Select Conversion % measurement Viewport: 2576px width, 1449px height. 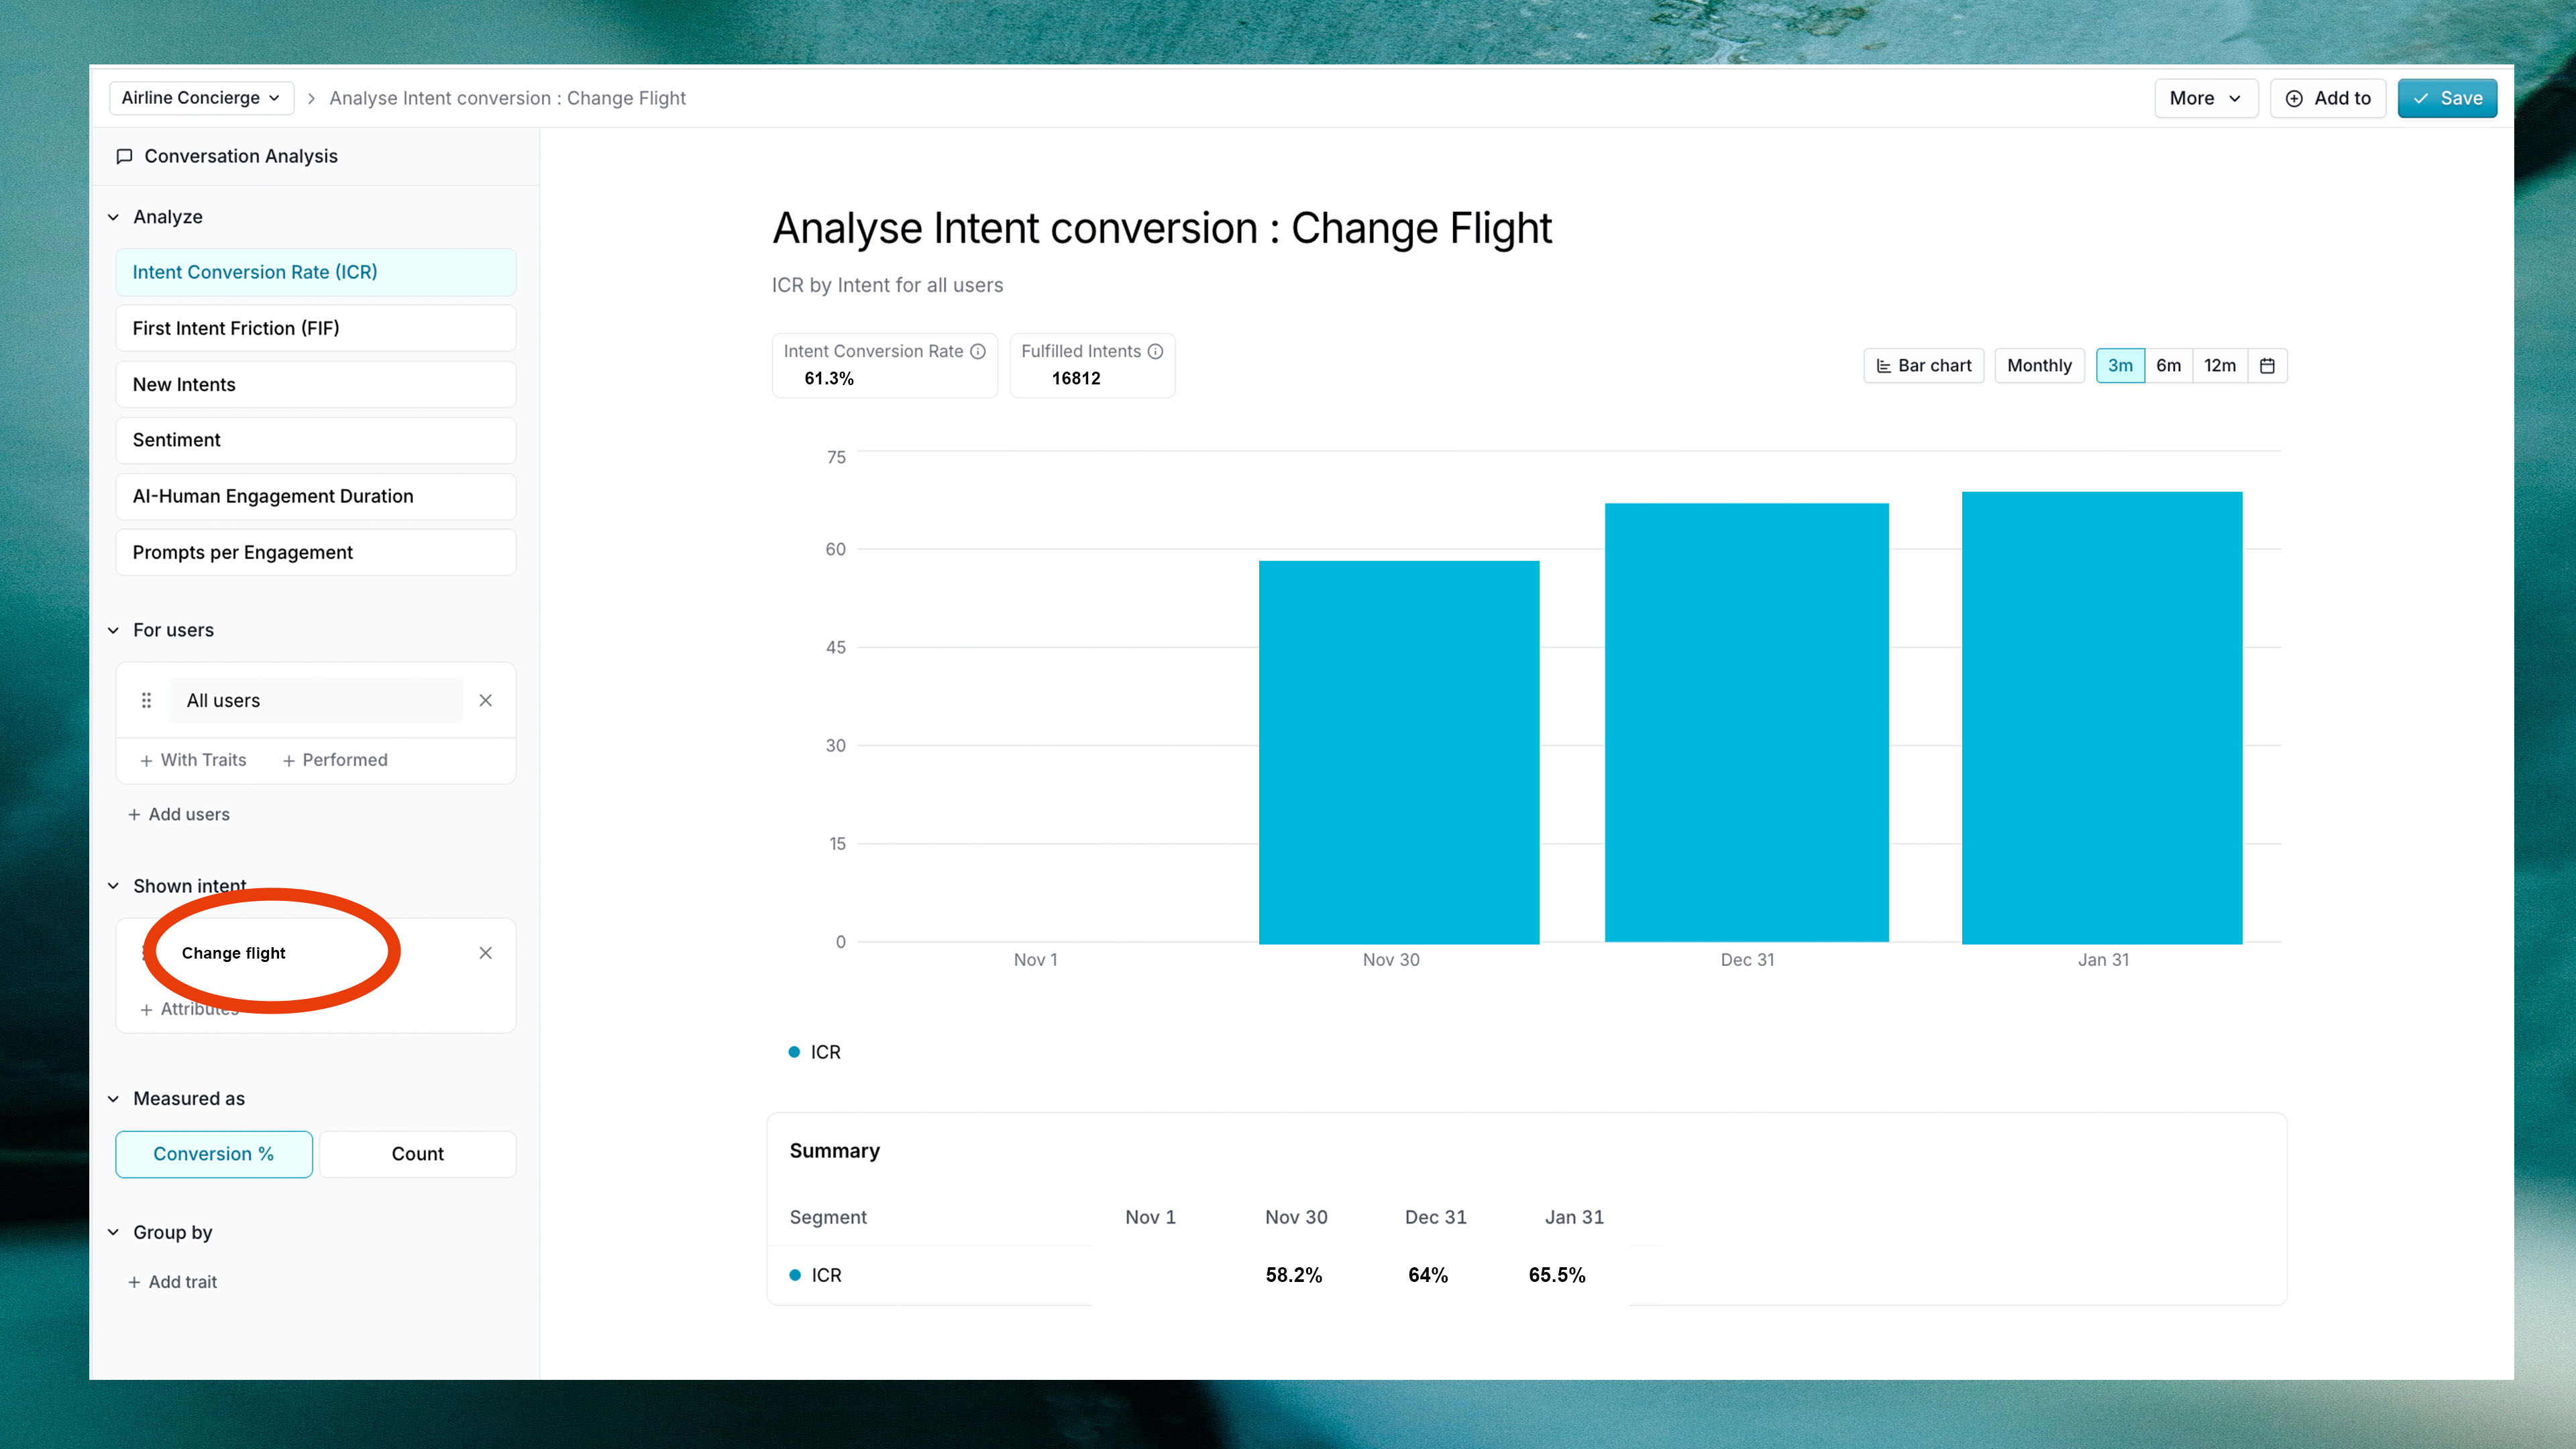pyautogui.click(x=213, y=1154)
